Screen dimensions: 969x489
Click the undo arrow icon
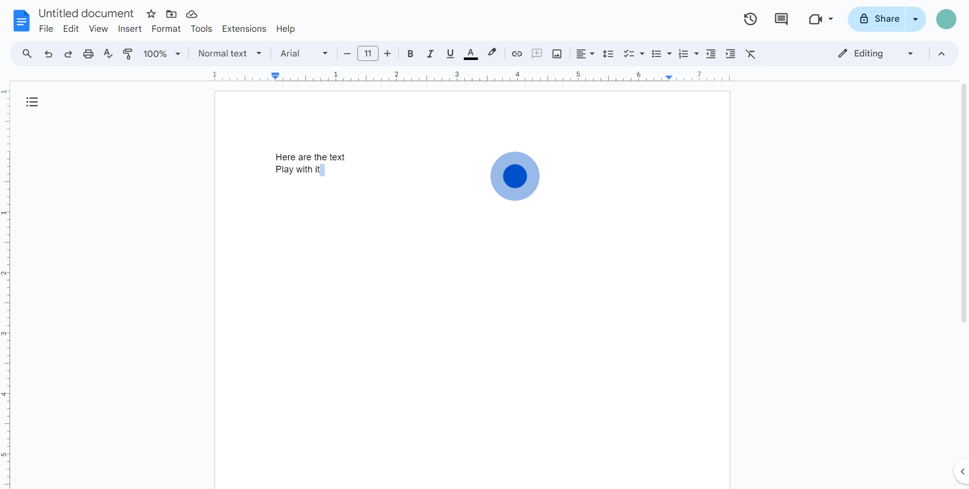48,54
